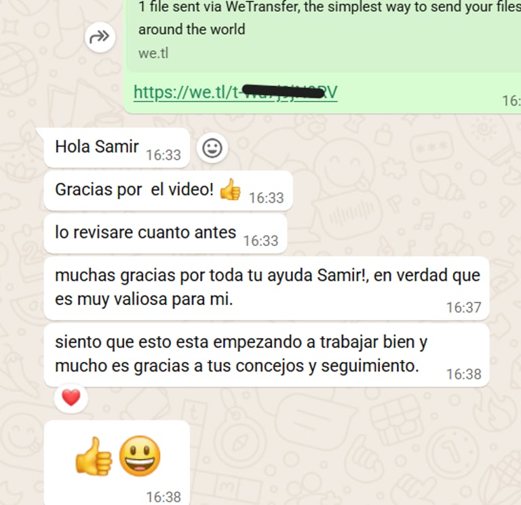521x505 pixels.
Task: Click the 16:33 timestamp on revisare message
Action: pyautogui.click(x=260, y=241)
